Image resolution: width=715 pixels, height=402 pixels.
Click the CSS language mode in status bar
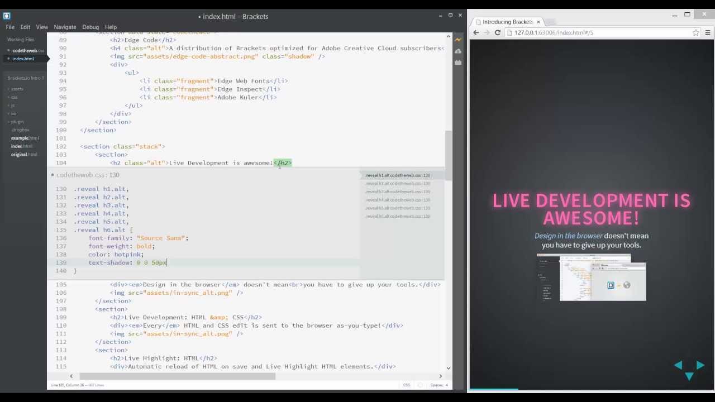407,385
